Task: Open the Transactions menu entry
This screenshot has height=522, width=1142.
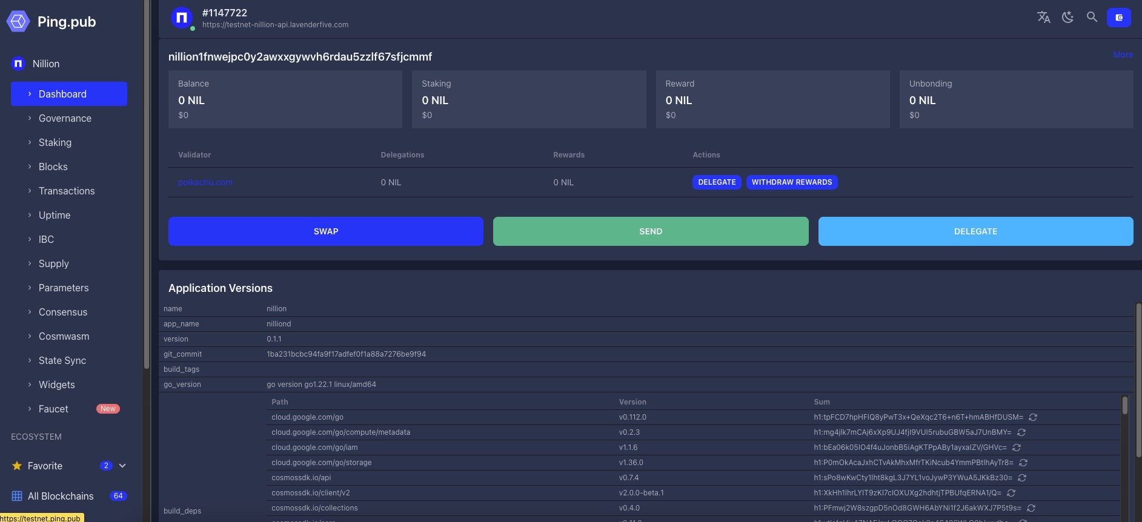Action: pos(67,191)
